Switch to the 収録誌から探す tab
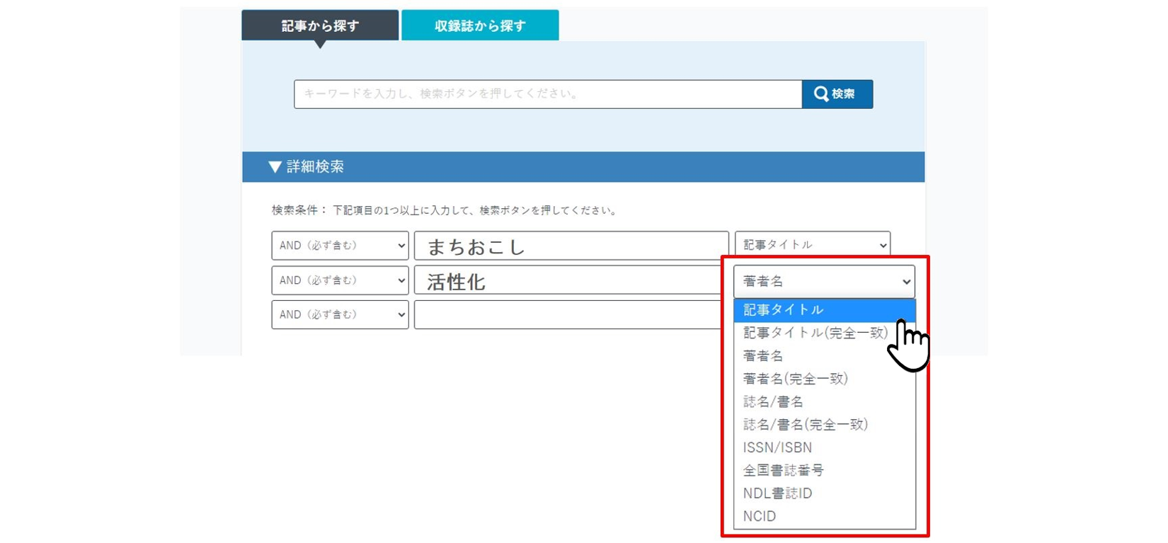1168x543 pixels. 480,26
